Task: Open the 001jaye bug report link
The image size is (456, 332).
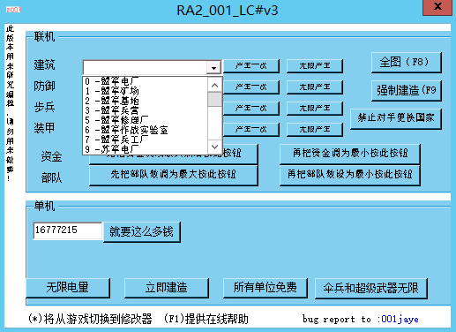Action: pyautogui.click(x=400, y=319)
